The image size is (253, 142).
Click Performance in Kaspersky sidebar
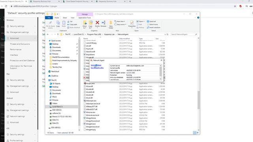[x=16, y=50]
